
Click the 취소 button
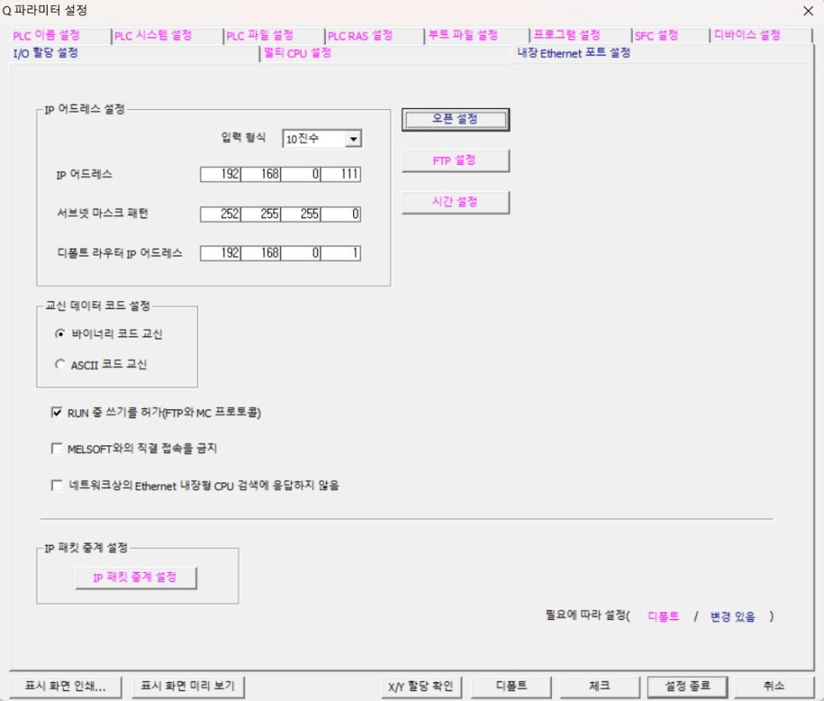pyautogui.click(x=774, y=687)
